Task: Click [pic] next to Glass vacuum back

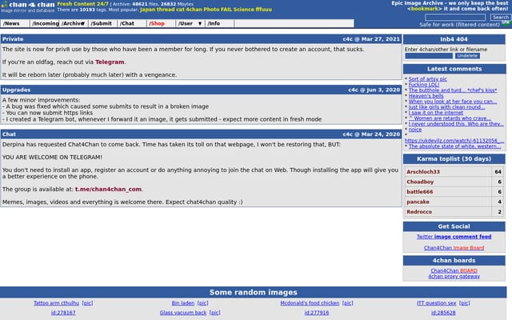Action: click(215, 313)
